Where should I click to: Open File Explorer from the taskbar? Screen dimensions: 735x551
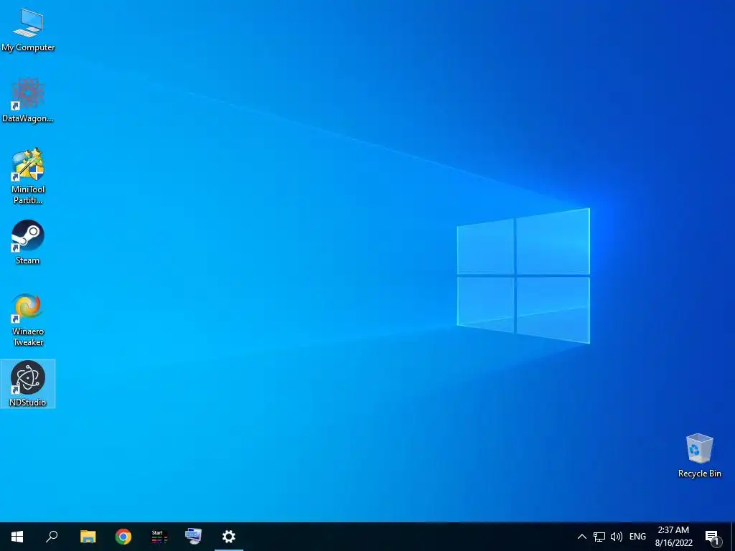[x=88, y=537]
